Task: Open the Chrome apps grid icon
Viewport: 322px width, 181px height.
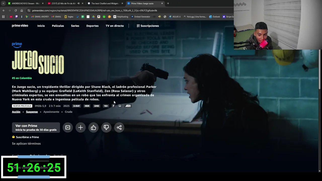Action: pyautogui.click(x=3, y=17)
